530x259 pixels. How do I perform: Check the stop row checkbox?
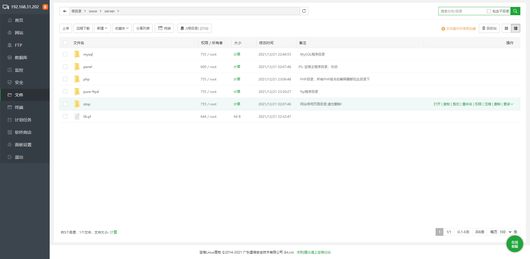point(65,104)
